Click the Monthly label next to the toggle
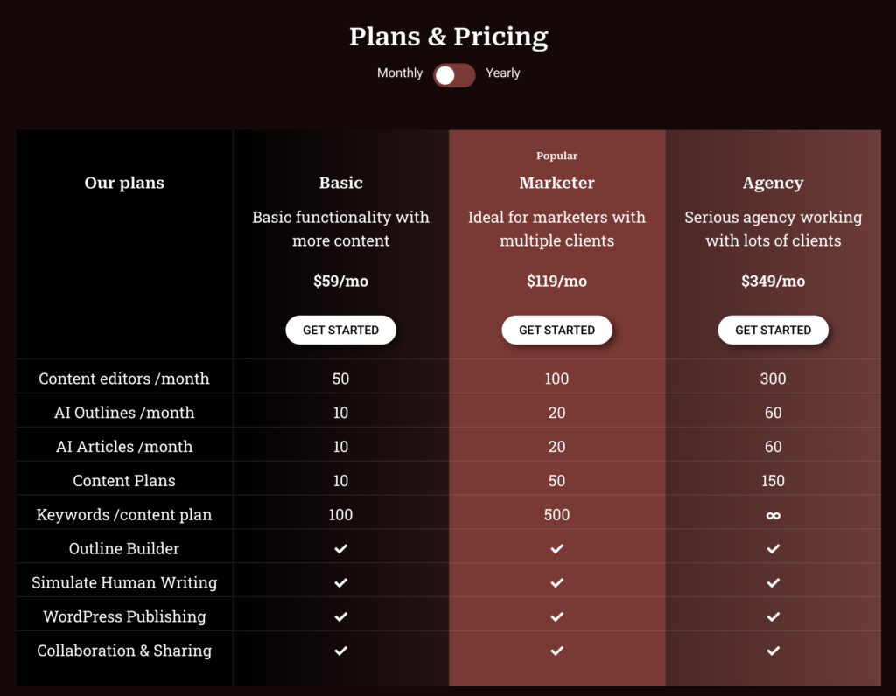The height and width of the screenshot is (696, 896). click(x=400, y=73)
